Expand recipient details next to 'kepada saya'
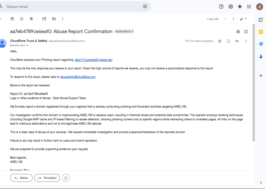The image size is (265, 189). pos(27,45)
